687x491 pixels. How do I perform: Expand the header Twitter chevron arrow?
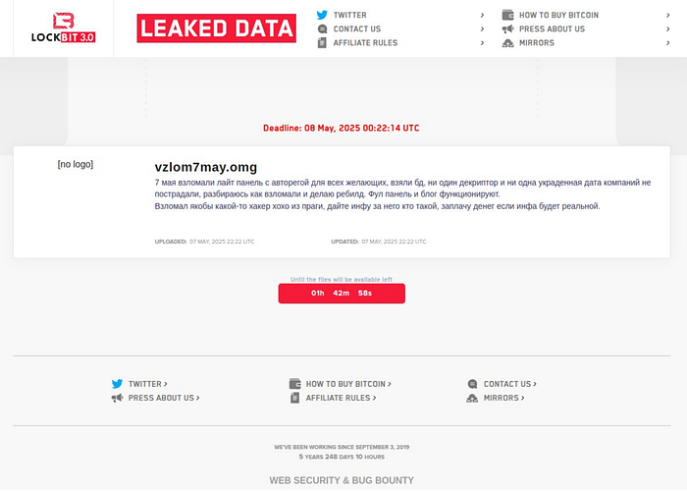pos(482,16)
